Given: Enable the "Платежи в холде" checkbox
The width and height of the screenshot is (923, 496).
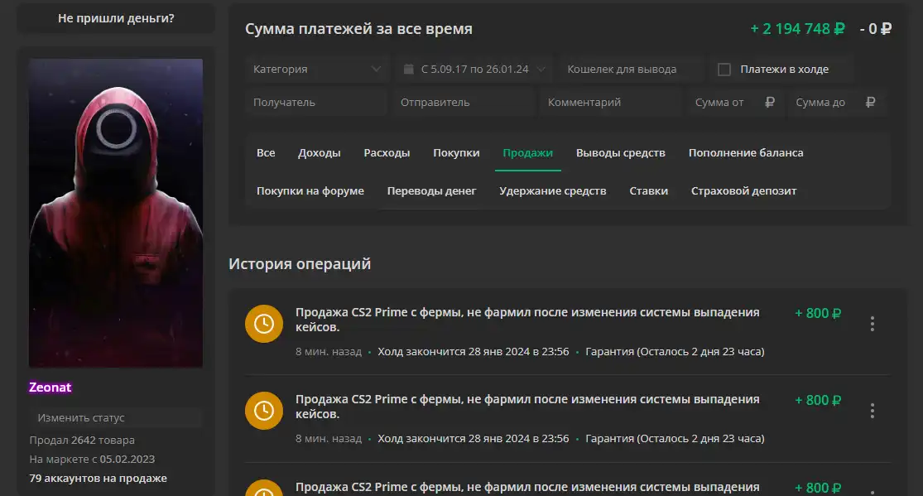Looking at the screenshot, I should [724, 70].
